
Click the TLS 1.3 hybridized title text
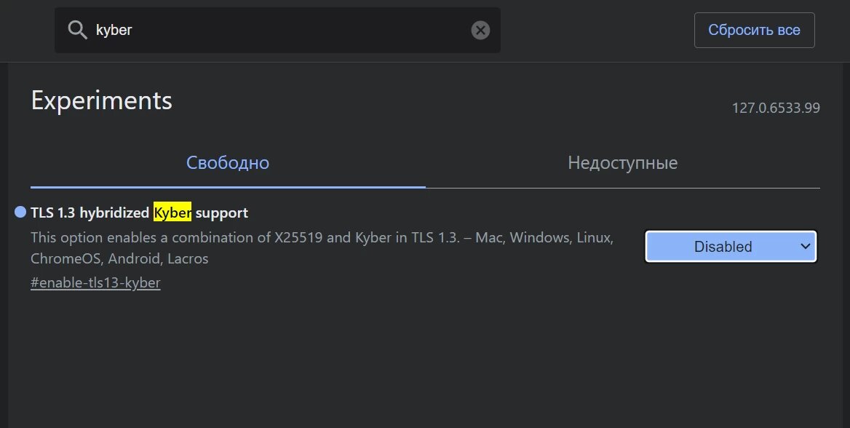click(x=90, y=213)
